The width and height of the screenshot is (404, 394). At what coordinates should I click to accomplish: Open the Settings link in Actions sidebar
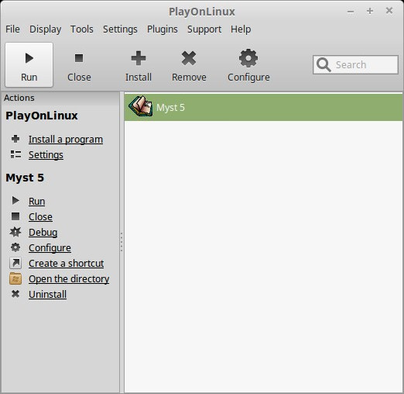click(46, 155)
